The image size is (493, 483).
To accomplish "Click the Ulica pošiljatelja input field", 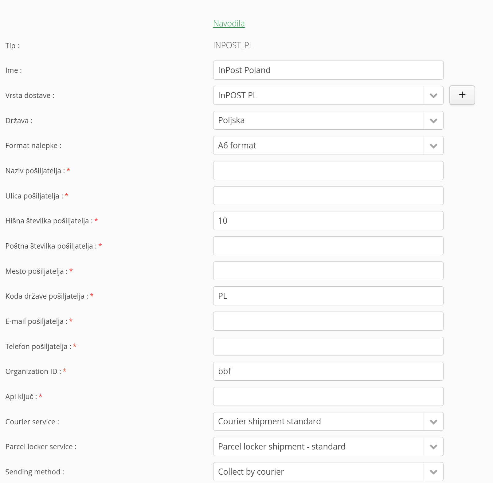I will coord(328,196).
